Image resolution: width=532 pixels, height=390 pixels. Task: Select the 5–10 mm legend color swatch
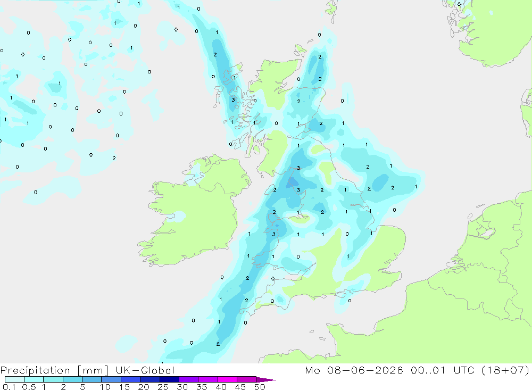[x=92, y=379]
